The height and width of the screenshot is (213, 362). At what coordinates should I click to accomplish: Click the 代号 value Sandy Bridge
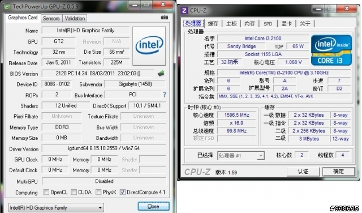click(242, 46)
